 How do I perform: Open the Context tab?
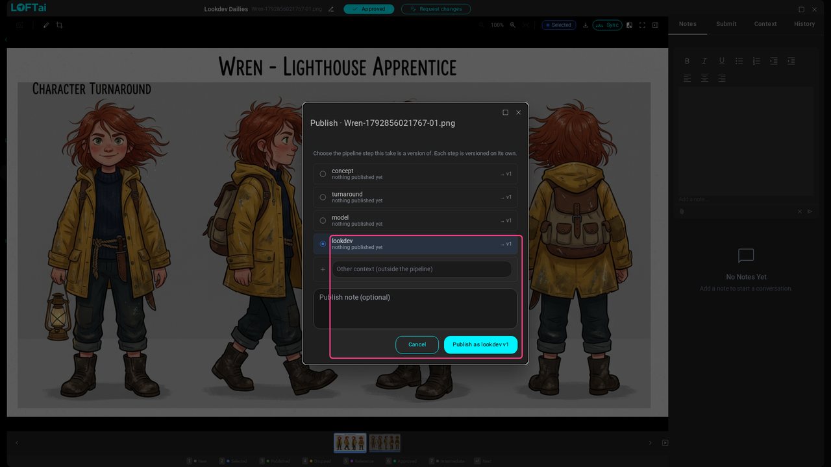[765, 24]
